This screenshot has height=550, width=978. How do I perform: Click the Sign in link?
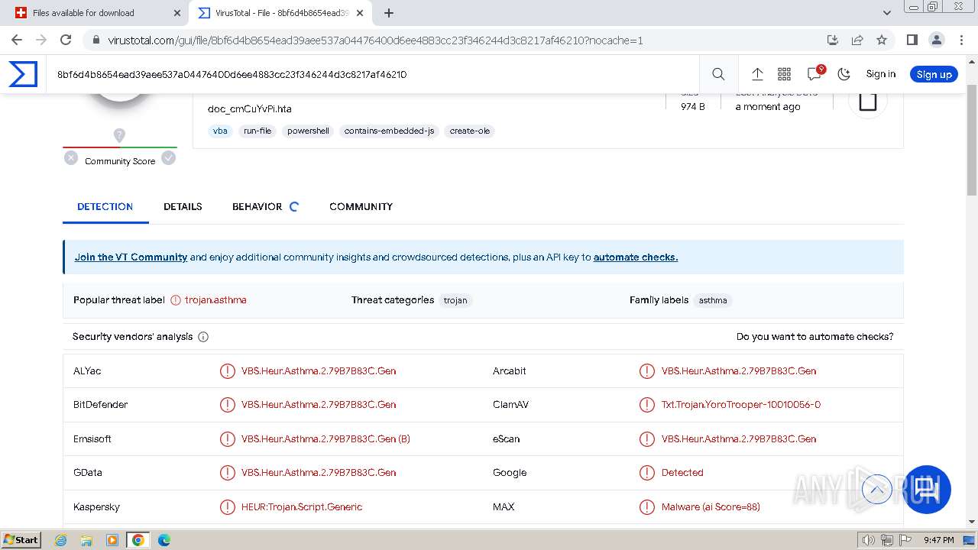(x=880, y=74)
